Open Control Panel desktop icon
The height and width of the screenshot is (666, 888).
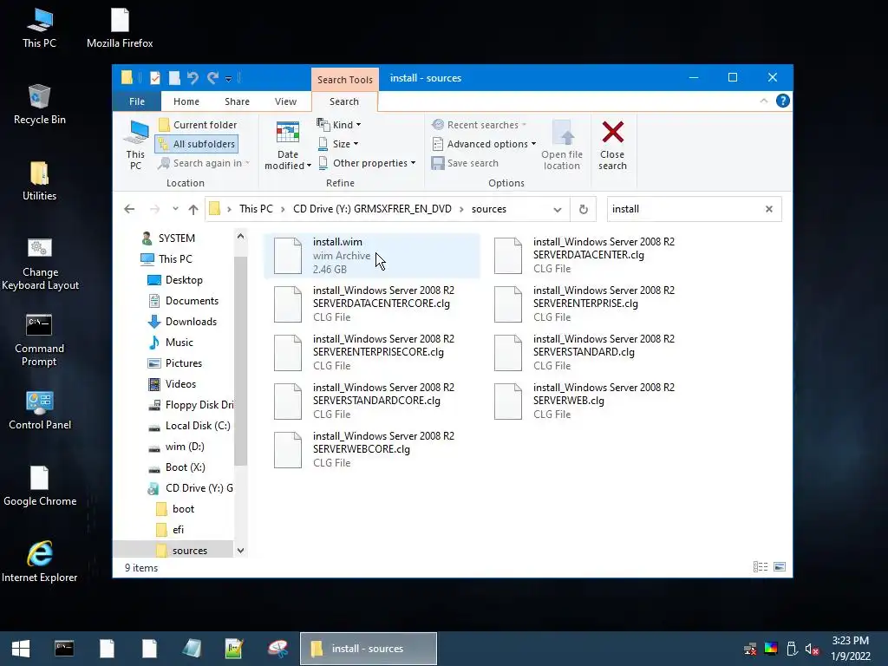tap(40, 410)
